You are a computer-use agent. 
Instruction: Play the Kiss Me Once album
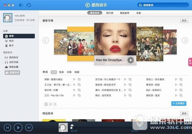click(x=131, y=60)
